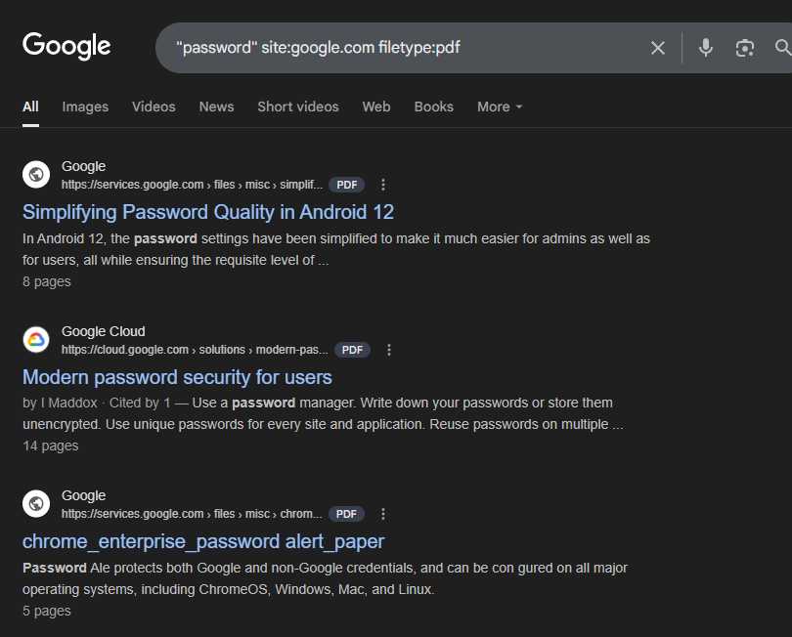792x637 pixels.
Task: Open Modern password security for users link
Action: [x=177, y=377]
